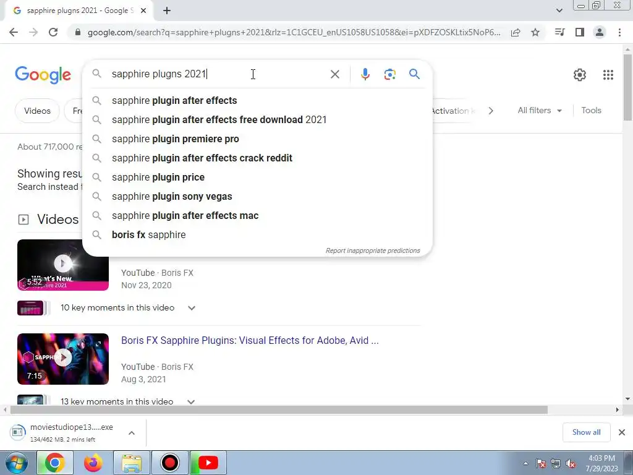Open the screen recorder taskbar icon
The width and height of the screenshot is (633, 475).
[x=170, y=463]
